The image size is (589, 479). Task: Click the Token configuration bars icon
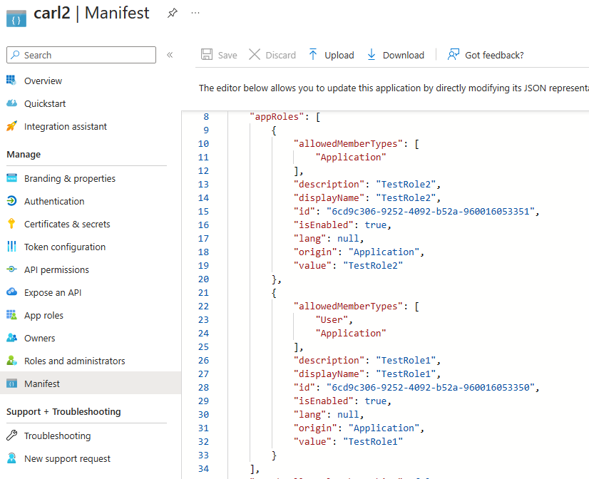11,247
